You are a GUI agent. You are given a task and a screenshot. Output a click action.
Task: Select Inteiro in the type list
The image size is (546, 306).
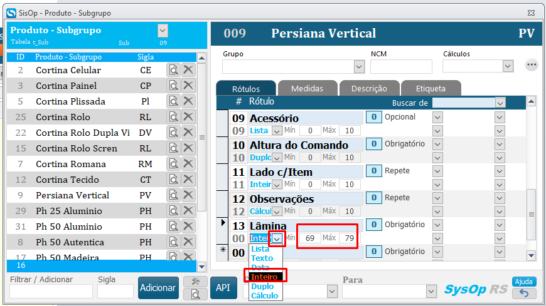tap(264, 276)
